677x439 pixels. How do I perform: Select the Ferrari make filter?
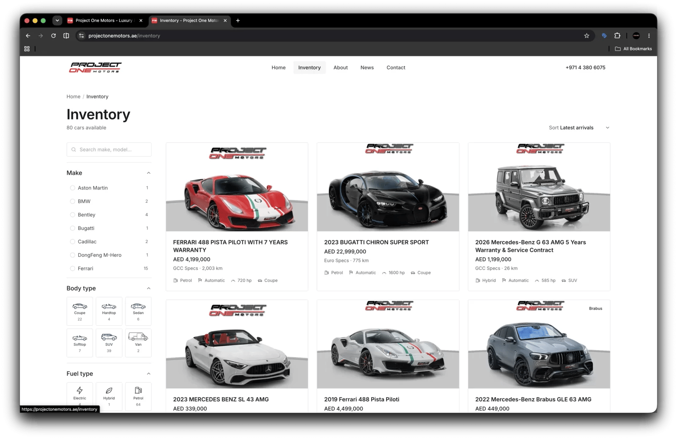coord(109,269)
